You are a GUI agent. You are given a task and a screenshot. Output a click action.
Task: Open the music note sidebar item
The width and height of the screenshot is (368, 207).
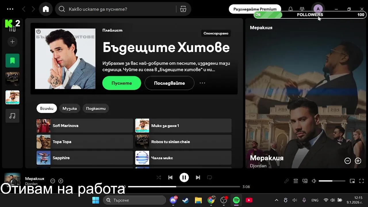[12, 116]
